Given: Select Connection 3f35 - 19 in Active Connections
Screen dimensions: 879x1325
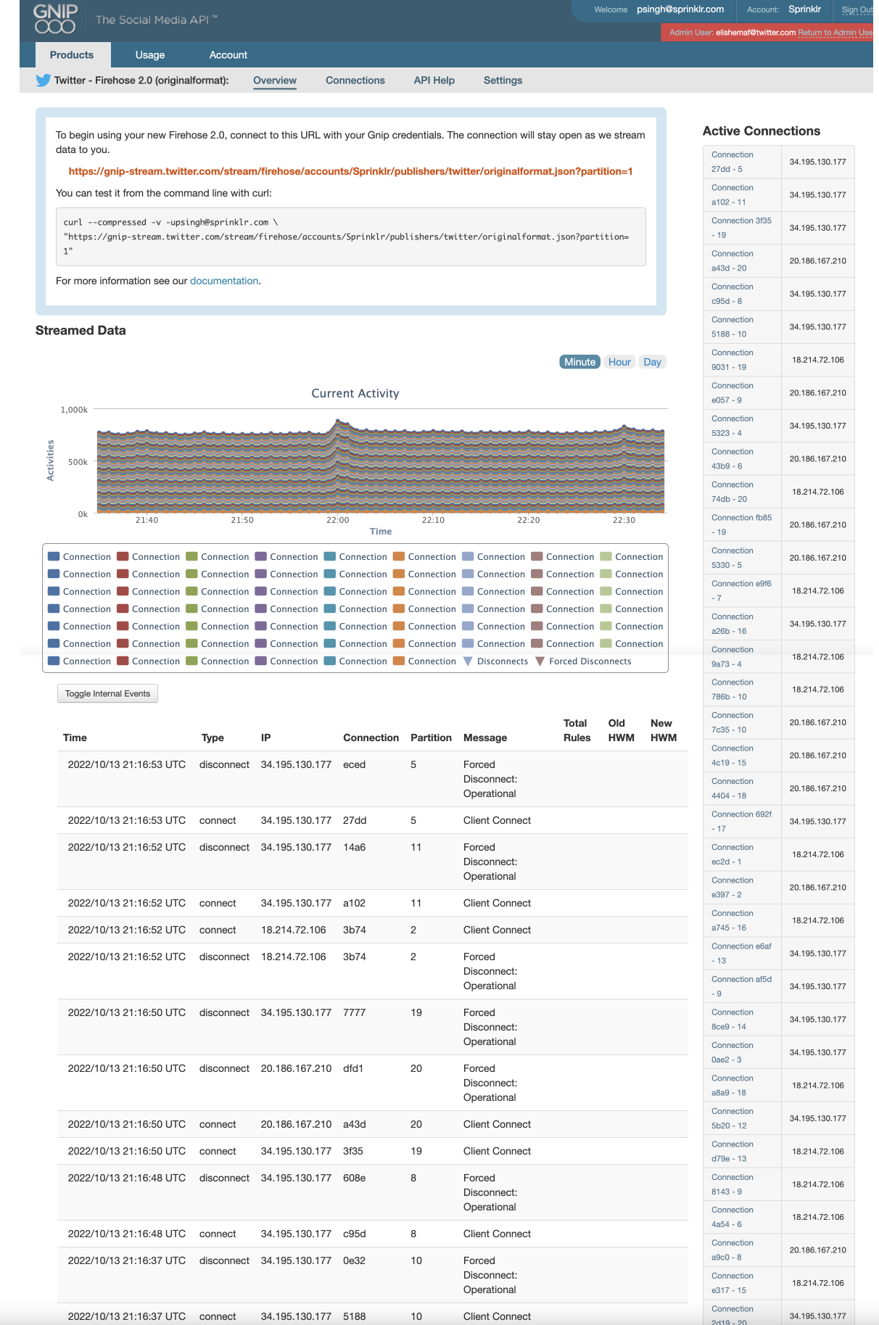Looking at the screenshot, I should (742, 228).
